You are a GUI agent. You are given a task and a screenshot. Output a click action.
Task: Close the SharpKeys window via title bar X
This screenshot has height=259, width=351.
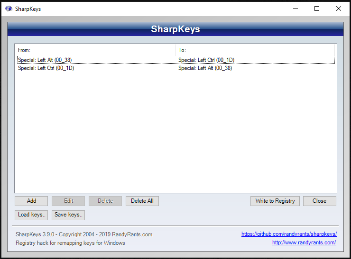pyautogui.click(x=339, y=9)
